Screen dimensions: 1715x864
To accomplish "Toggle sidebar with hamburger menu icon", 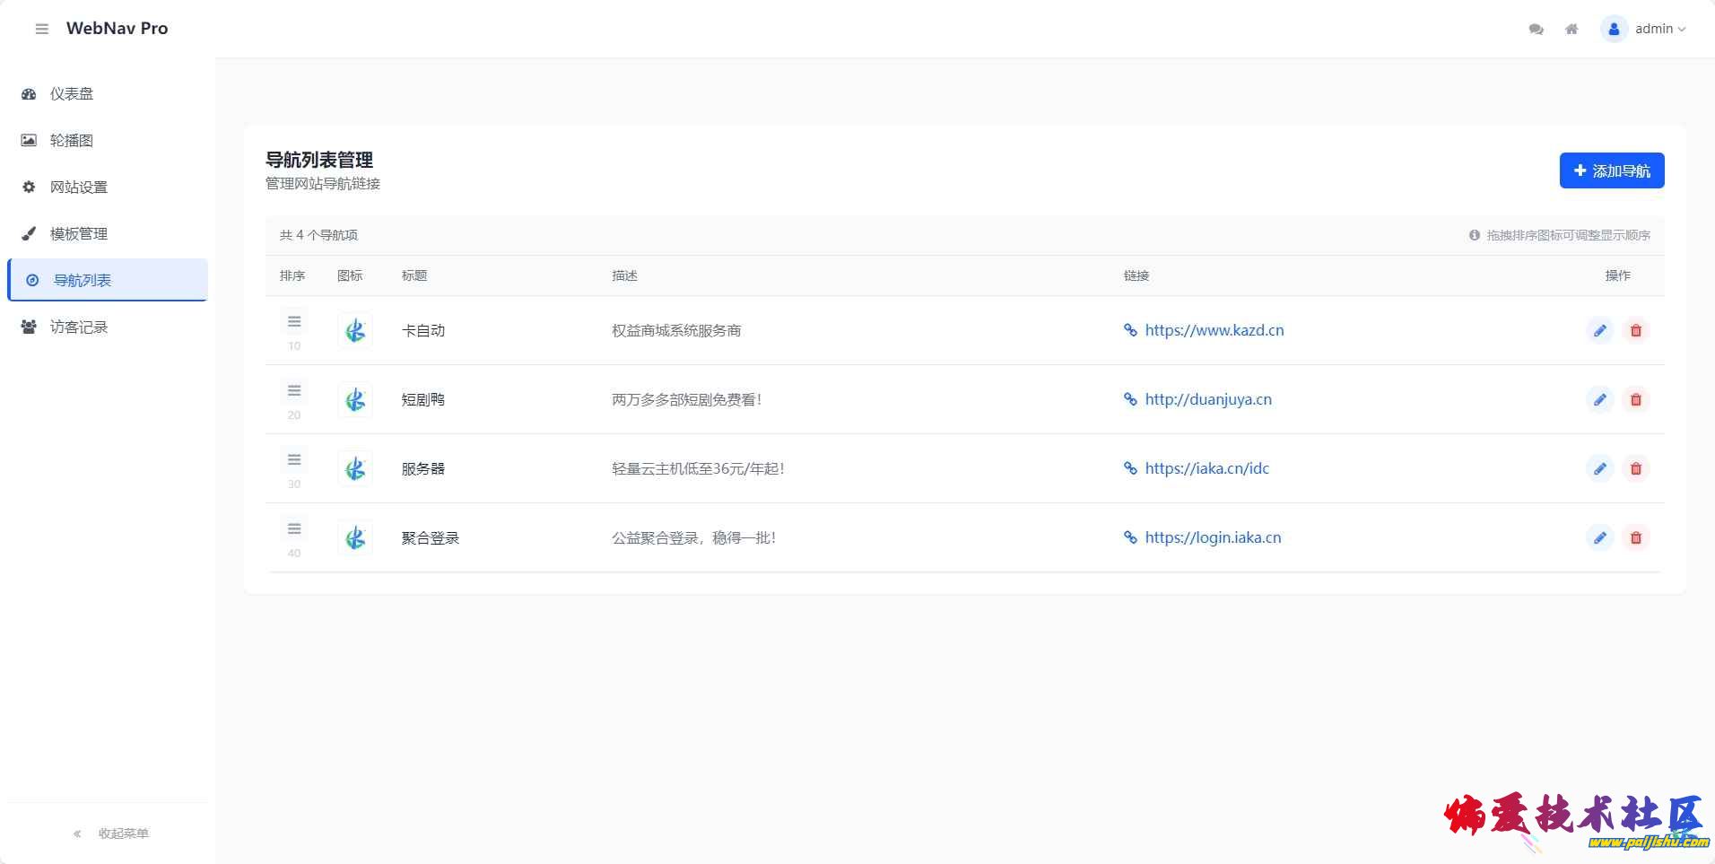I will 41,29.
